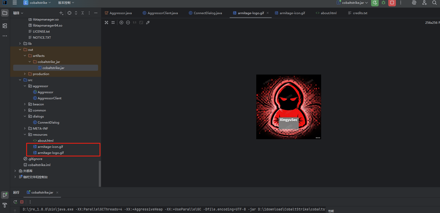This screenshot has width=440, height=213.
Task: Rerun process in Run panel
Action: tap(15, 202)
